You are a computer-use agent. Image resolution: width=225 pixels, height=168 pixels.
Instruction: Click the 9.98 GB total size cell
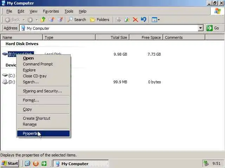click(x=120, y=54)
